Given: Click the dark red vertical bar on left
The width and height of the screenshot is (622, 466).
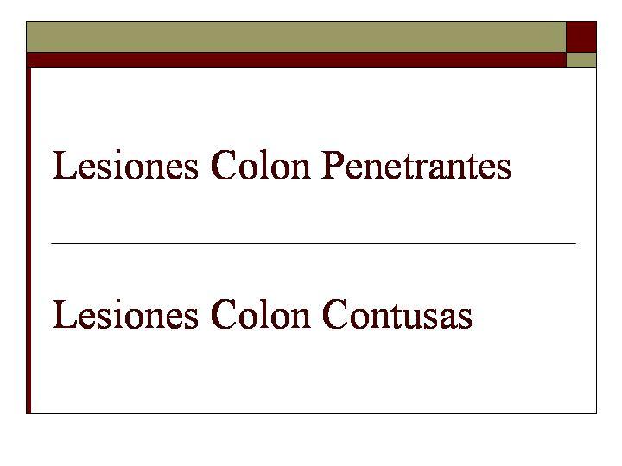Looking at the screenshot, I should tap(29, 241).
